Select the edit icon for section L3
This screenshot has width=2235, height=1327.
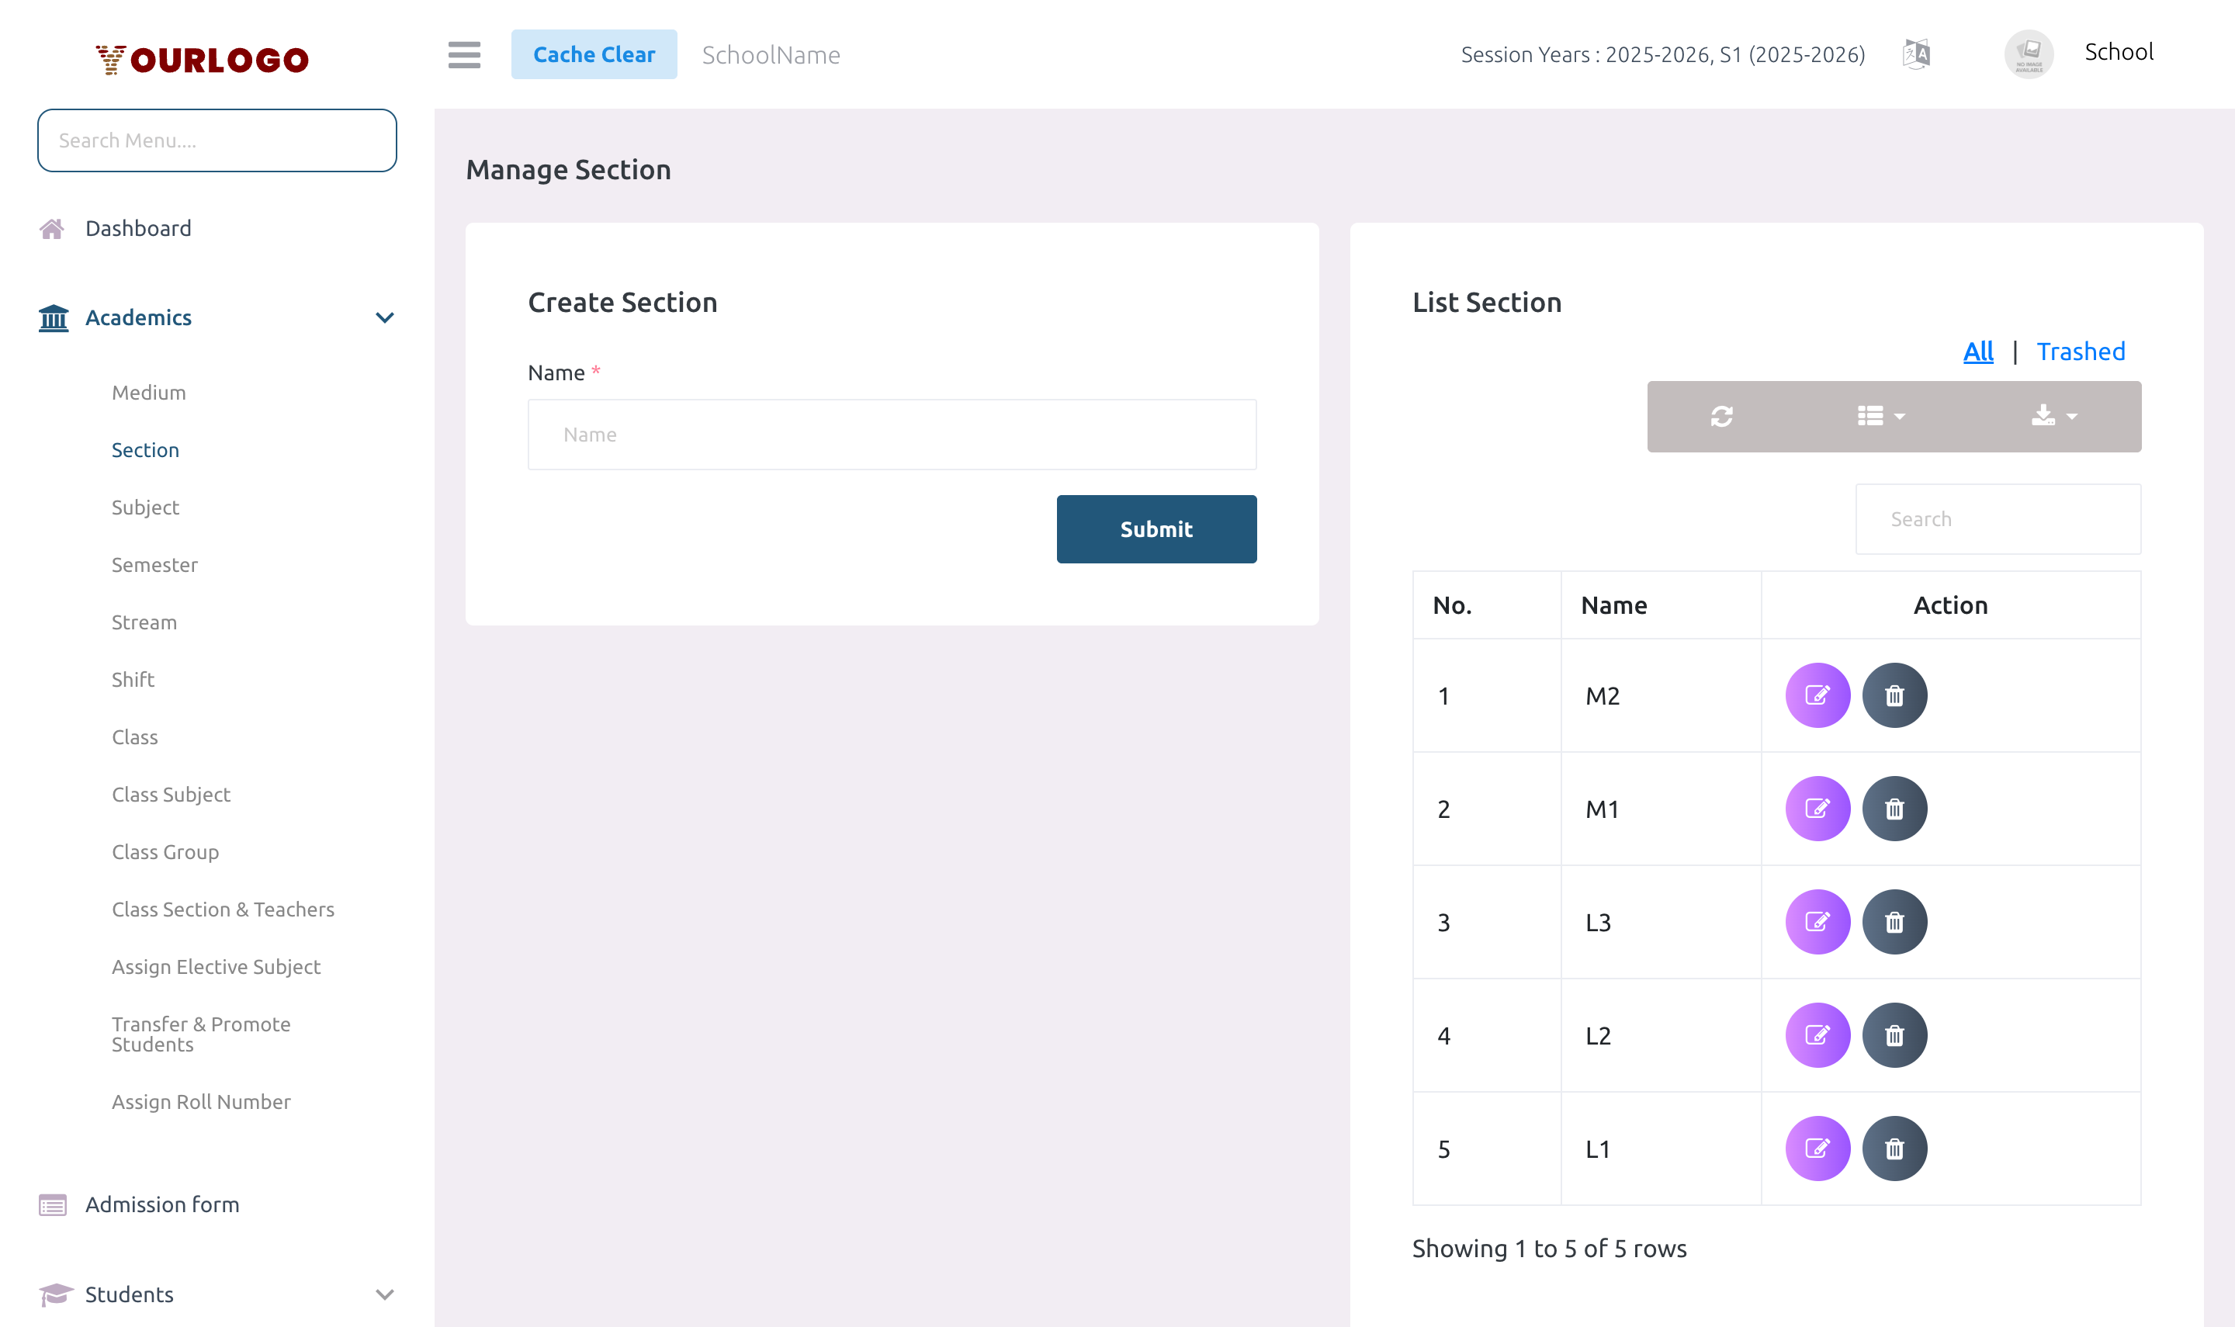point(1817,921)
